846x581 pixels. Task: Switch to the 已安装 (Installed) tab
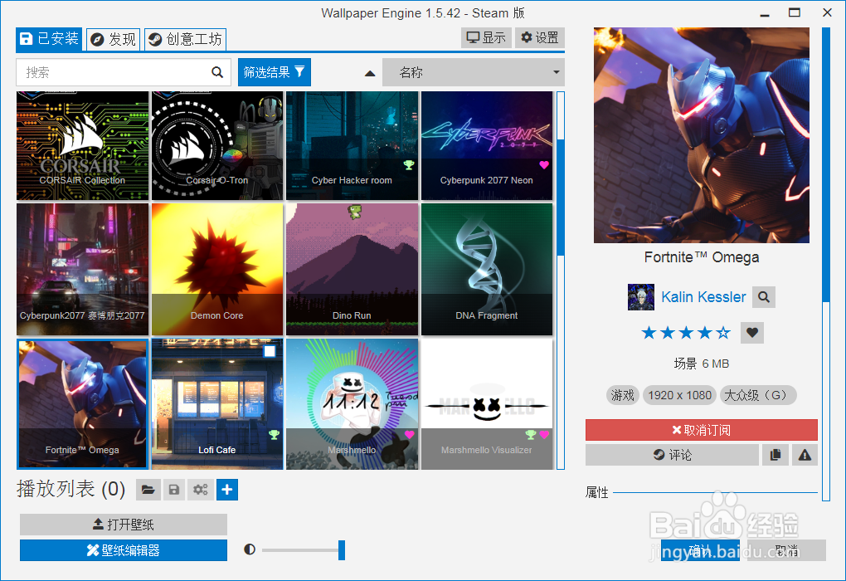[x=49, y=39]
